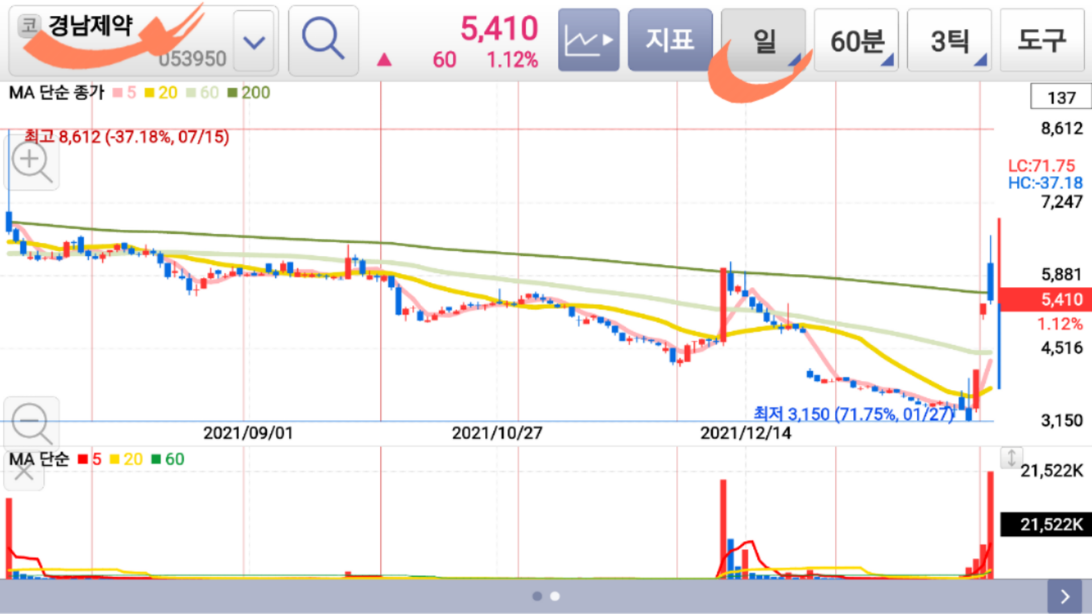The width and height of the screenshot is (1092, 614).
Task: Edit the 137 candle count box
Action: pos(1061,97)
